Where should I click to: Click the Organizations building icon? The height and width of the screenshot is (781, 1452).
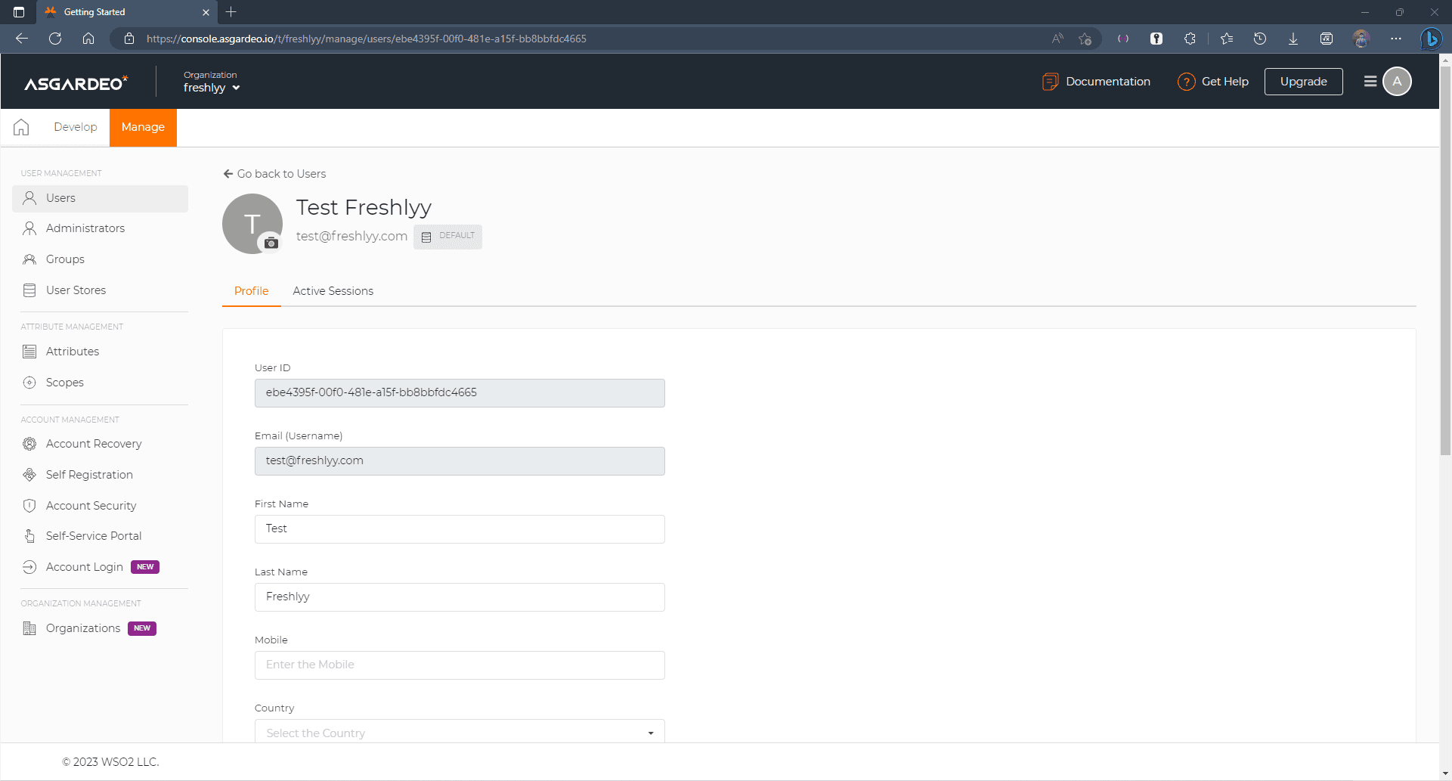pyautogui.click(x=29, y=628)
